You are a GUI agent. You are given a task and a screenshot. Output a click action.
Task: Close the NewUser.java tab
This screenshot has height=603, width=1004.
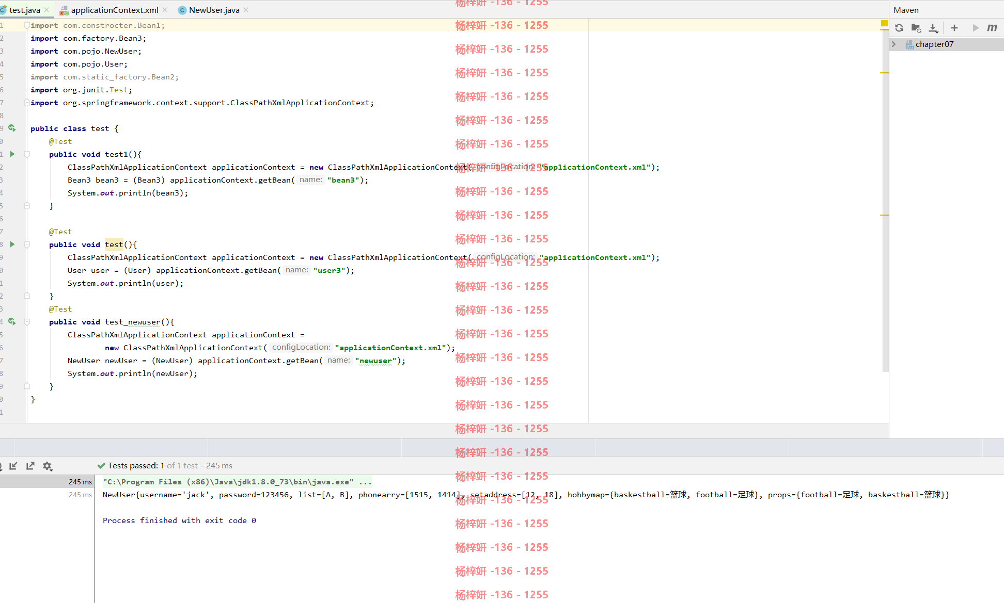click(x=246, y=10)
